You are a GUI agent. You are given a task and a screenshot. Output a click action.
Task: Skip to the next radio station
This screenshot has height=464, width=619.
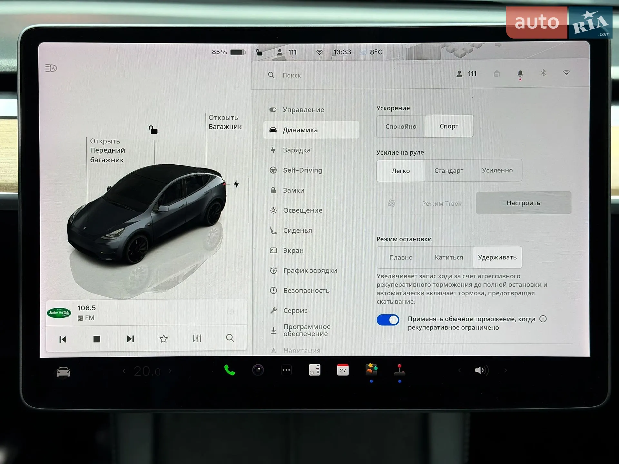pos(130,339)
